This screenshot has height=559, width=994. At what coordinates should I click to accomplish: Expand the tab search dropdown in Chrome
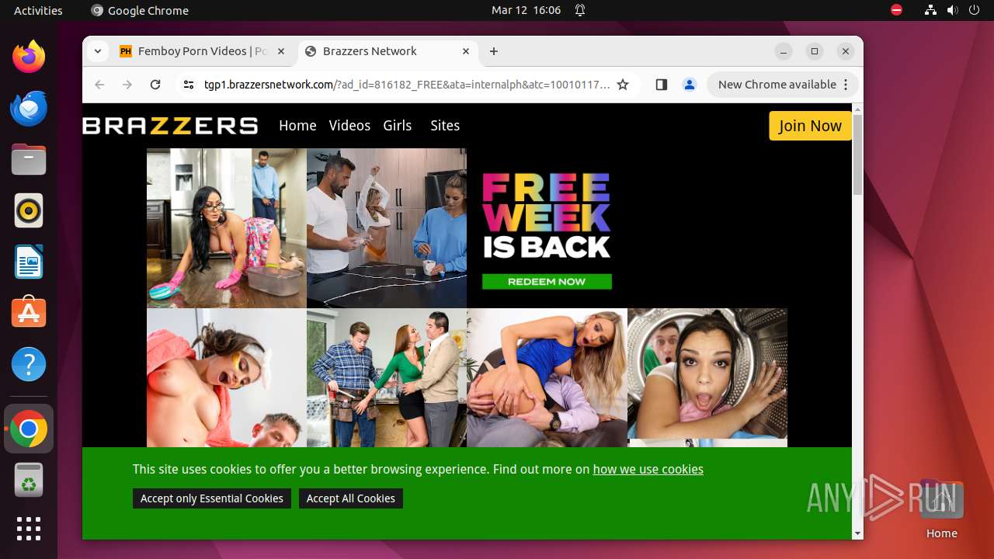click(97, 51)
